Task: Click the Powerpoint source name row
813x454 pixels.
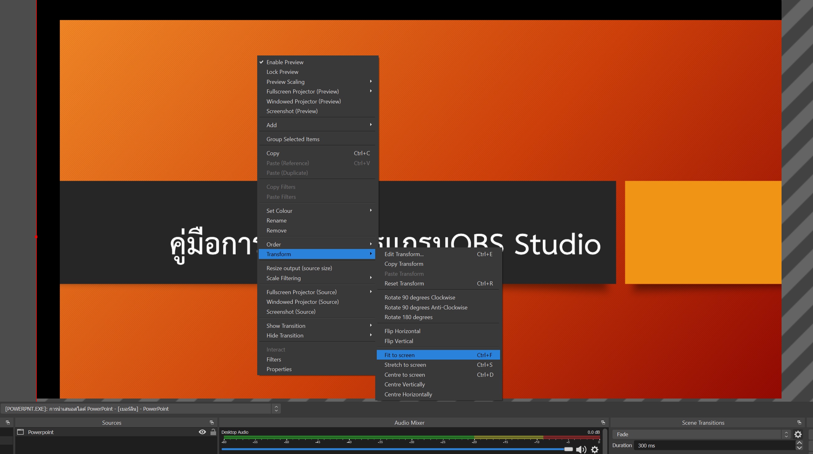Action: click(116, 432)
